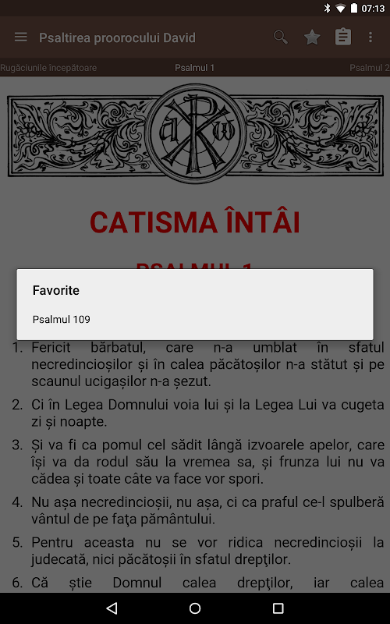Tap the Chi-Rho ornamental banner image
Screen dimensions: 390x624
tap(195, 133)
